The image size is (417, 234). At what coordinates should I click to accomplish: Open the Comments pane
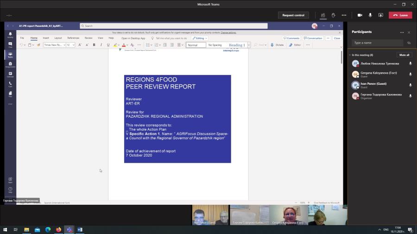click(x=291, y=38)
